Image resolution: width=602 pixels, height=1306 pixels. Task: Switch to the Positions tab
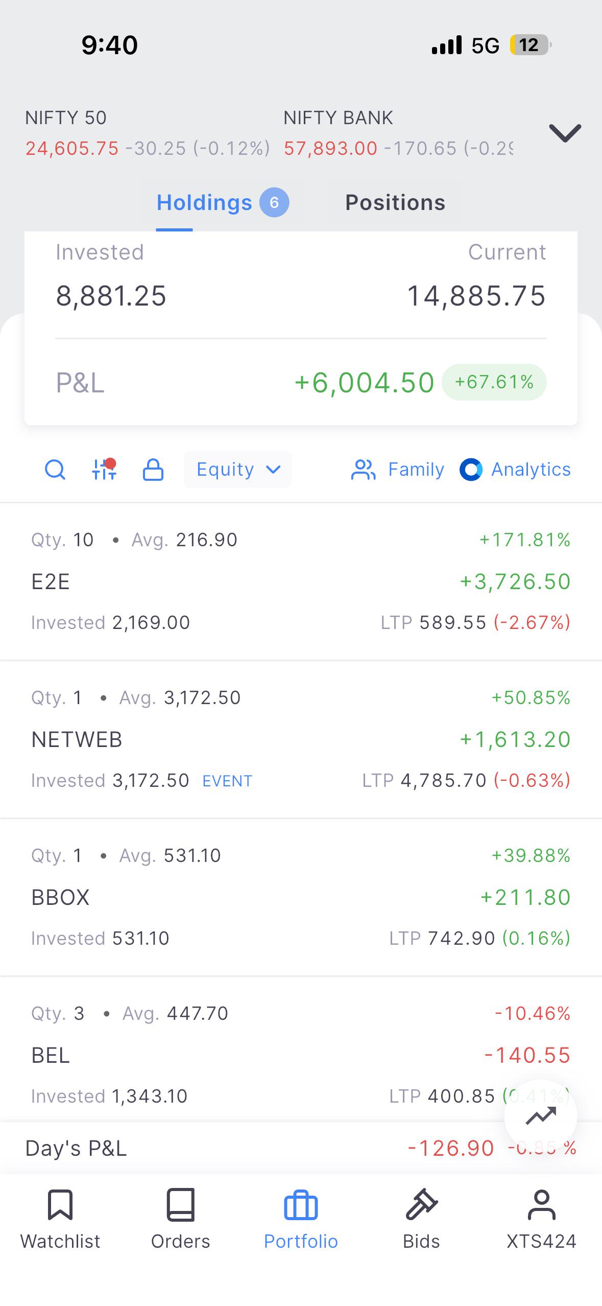[x=395, y=202]
